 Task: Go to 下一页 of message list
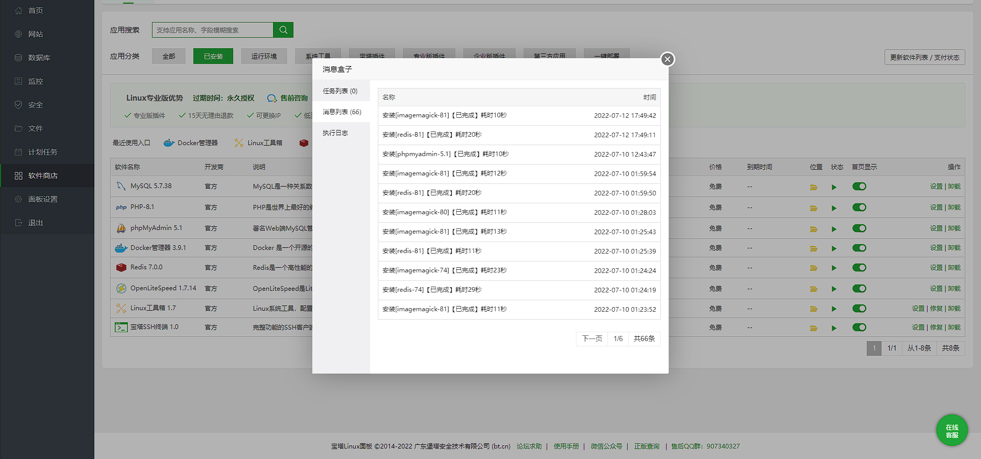(x=592, y=338)
